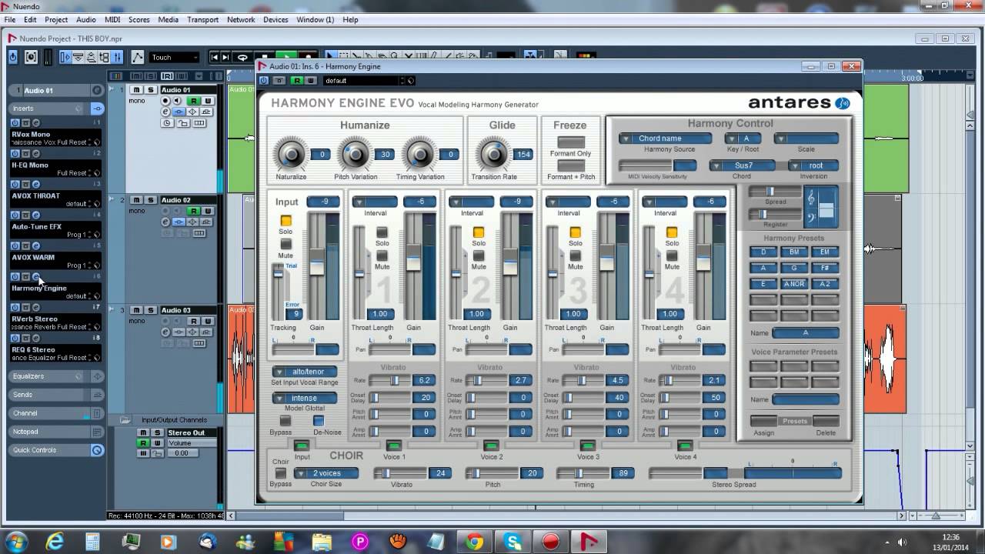Open the Key / Root dropdown showing A
The height and width of the screenshot is (554, 985).
point(743,138)
